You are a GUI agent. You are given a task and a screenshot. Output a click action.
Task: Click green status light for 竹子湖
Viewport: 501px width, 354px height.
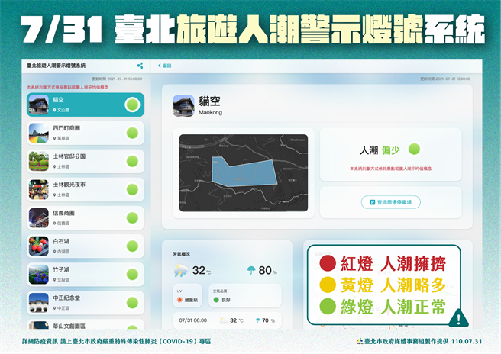pos(132,274)
